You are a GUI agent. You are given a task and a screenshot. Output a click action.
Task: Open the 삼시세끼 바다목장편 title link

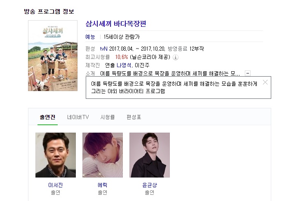[x=116, y=24]
